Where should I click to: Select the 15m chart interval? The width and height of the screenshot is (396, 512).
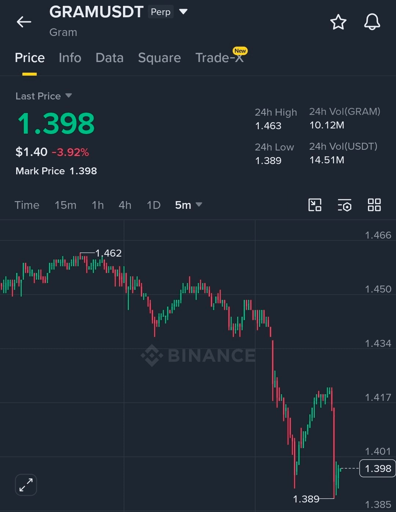[x=65, y=205]
